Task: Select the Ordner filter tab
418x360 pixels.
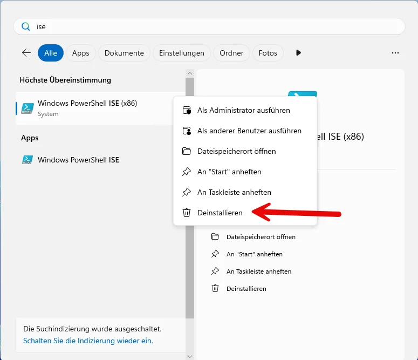Action: [232, 53]
